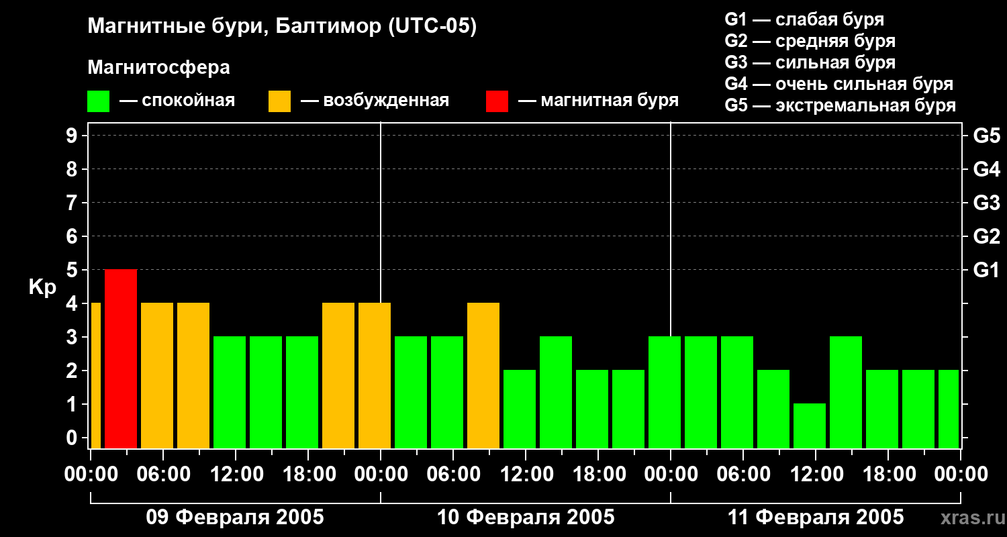Viewport: 1007px width, 537px height.
Task: Click the 'G2 — средняя буря' legend line
Action: point(810,41)
